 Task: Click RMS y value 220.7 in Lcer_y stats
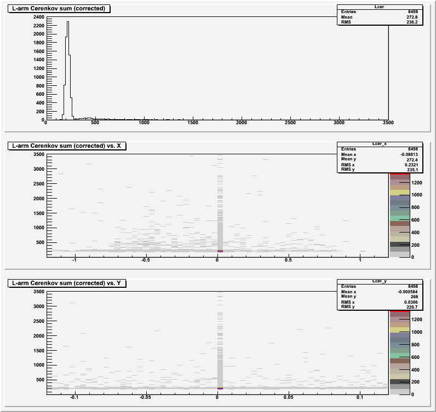point(412,307)
